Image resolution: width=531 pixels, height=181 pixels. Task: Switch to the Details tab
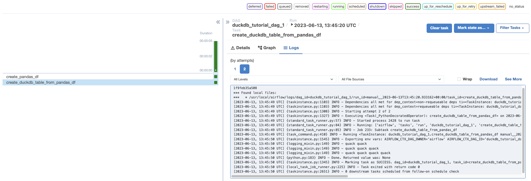pyautogui.click(x=240, y=48)
